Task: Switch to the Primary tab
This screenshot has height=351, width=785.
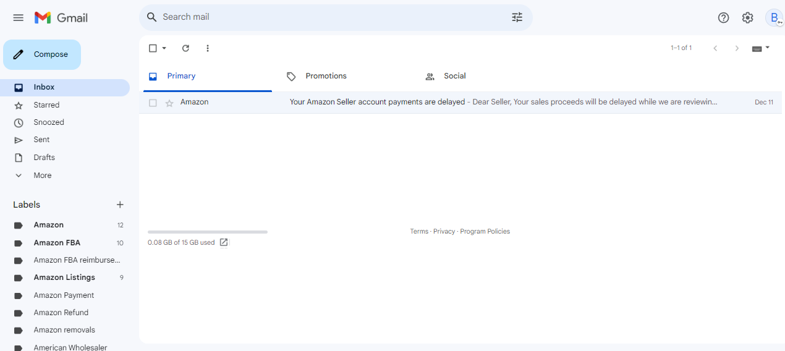Action: (x=207, y=77)
